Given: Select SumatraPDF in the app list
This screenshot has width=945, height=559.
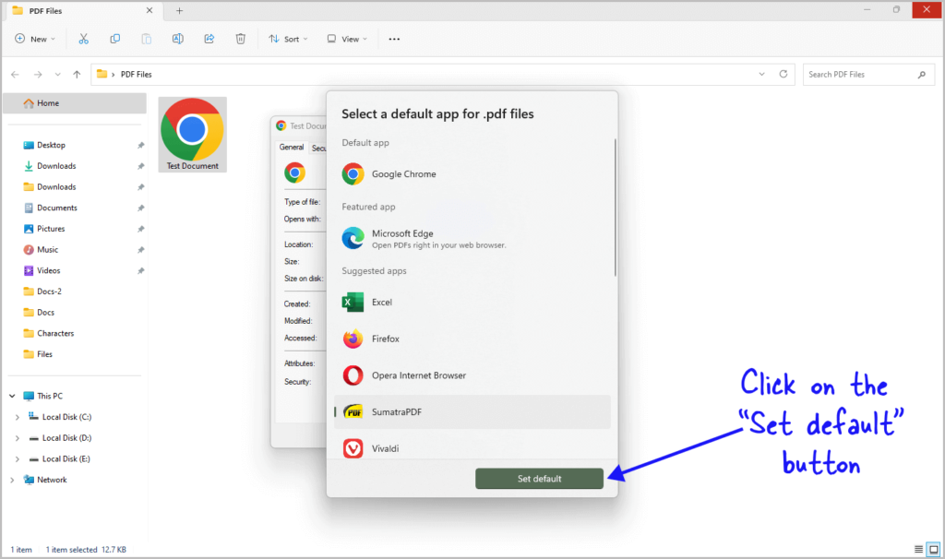Looking at the screenshot, I should 472,412.
